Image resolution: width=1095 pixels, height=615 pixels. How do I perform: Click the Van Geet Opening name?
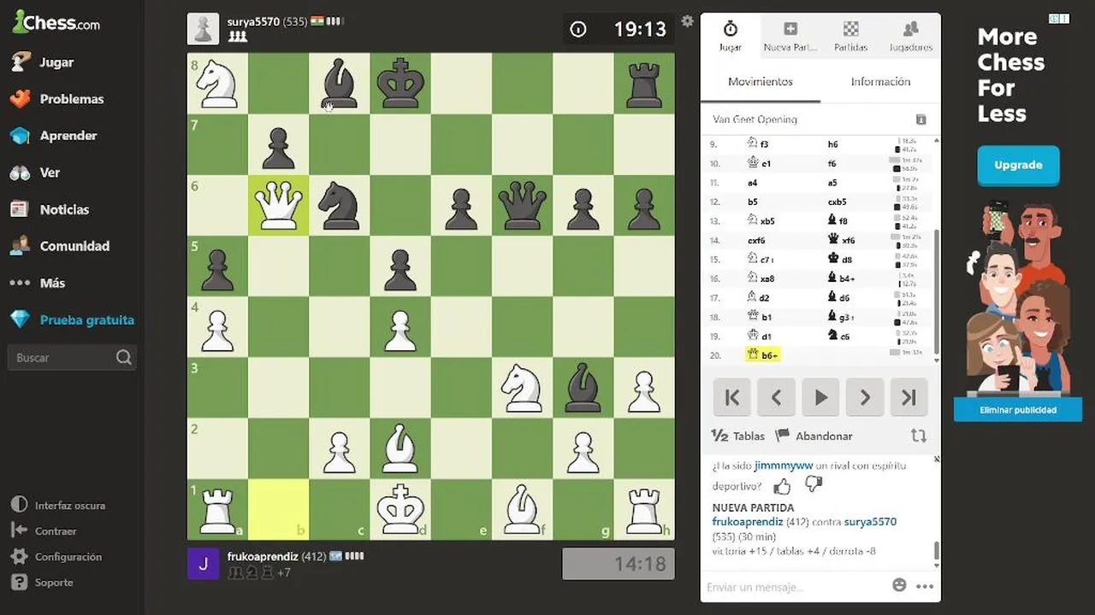point(755,120)
